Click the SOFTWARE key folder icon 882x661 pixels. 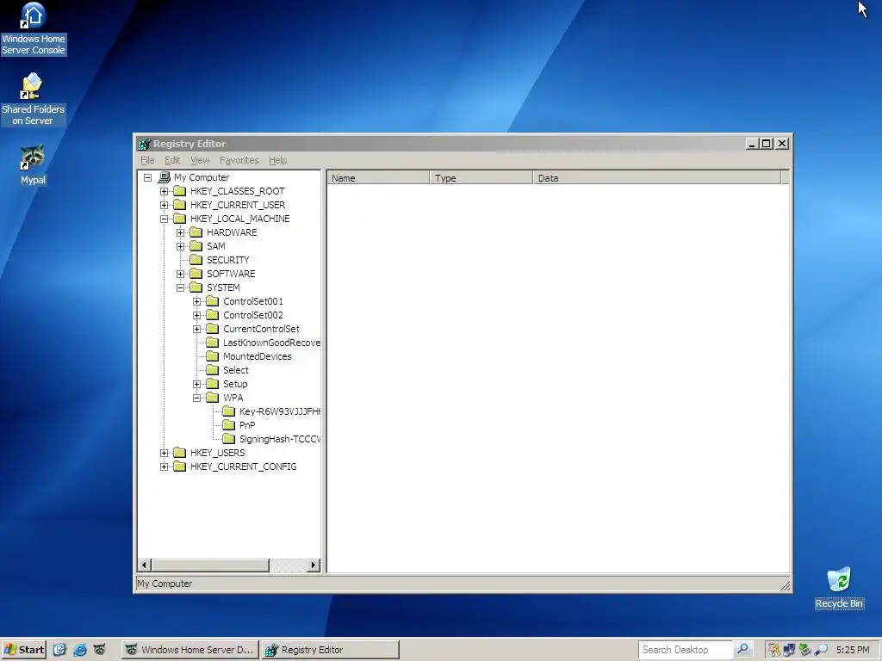(x=196, y=274)
